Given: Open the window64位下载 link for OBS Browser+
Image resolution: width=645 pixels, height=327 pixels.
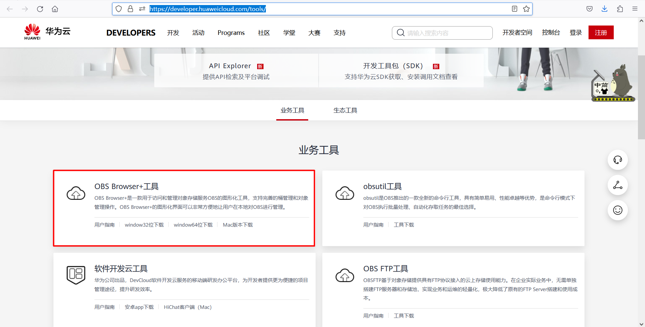Looking at the screenshot, I should click(193, 225).
